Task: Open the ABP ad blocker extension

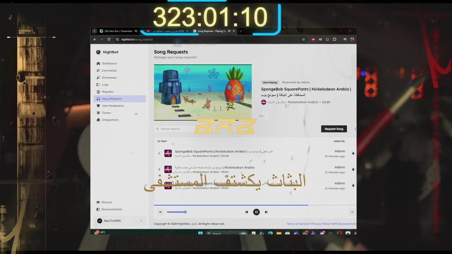Action: click(313, 40)
